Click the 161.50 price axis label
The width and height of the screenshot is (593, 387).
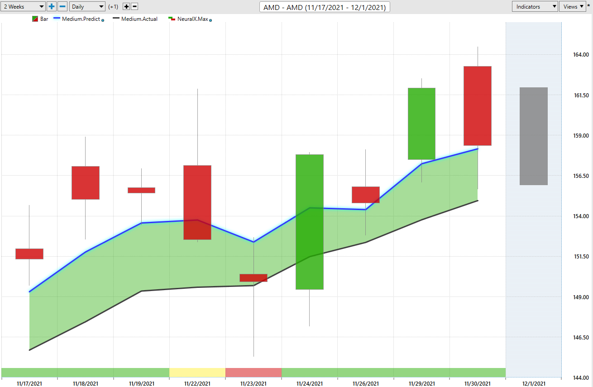pyautogui.click(x=581, y=96)
